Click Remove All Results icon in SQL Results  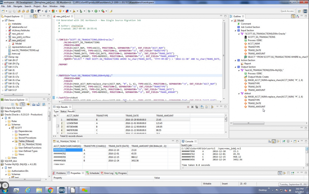[x=197, y=107]
